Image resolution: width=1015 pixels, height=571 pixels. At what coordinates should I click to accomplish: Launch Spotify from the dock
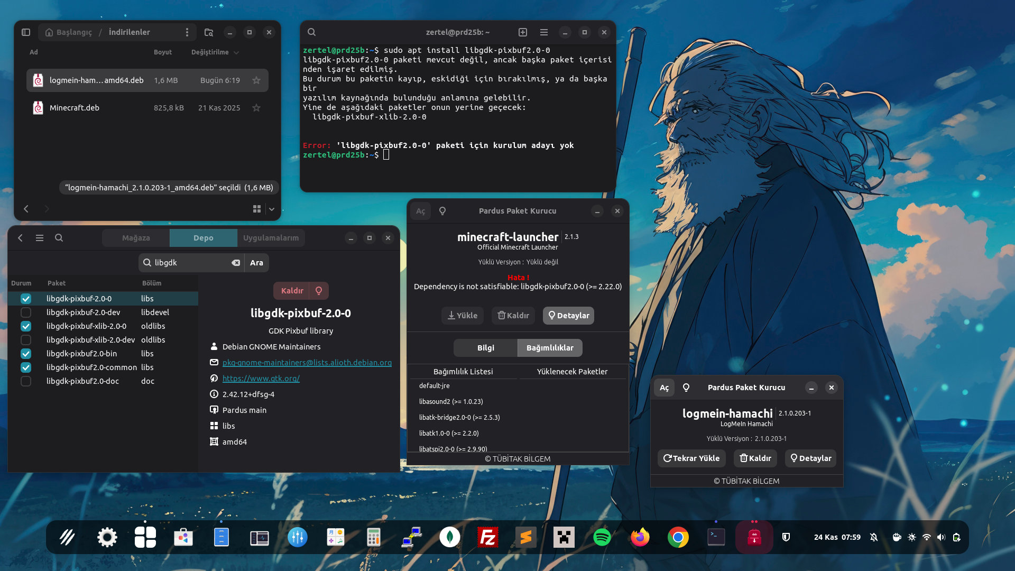[602, 538]
